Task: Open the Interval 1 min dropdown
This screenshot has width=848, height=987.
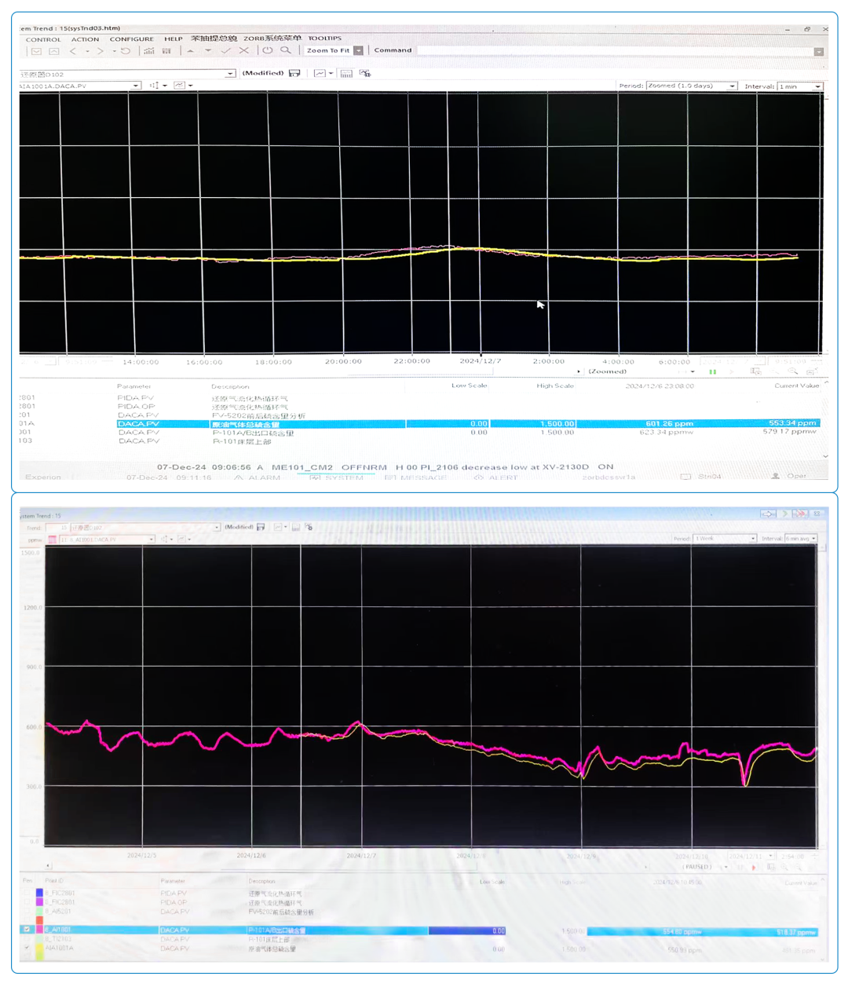Action: 817,86
